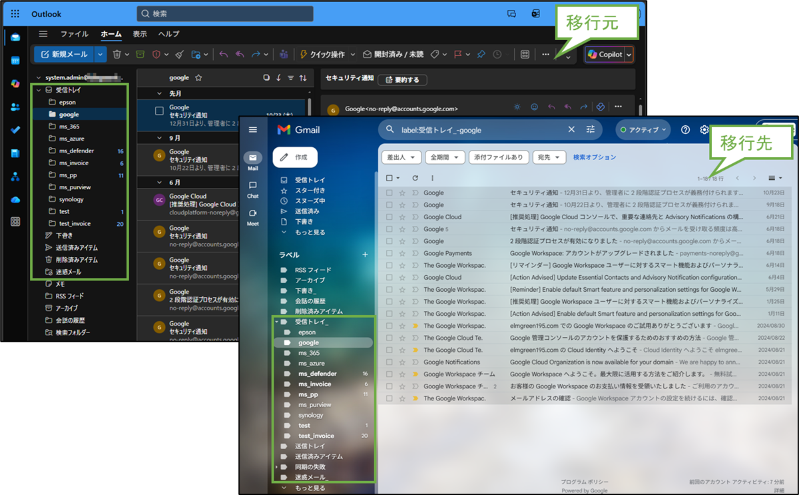Screen dimensions: 799x495
Task: Click 新規メール button in Outlook
Action: [64, 54]
